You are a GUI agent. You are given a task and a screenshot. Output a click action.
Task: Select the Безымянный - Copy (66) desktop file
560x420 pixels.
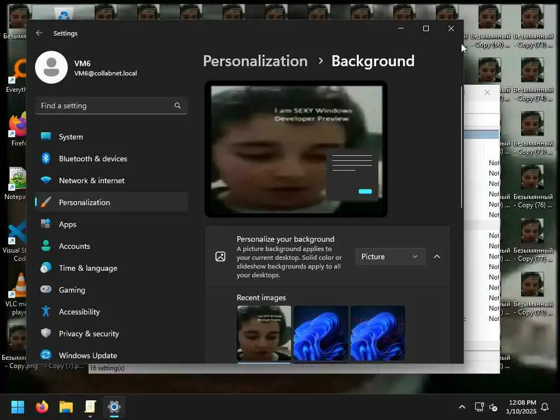[x=489, y=26]
